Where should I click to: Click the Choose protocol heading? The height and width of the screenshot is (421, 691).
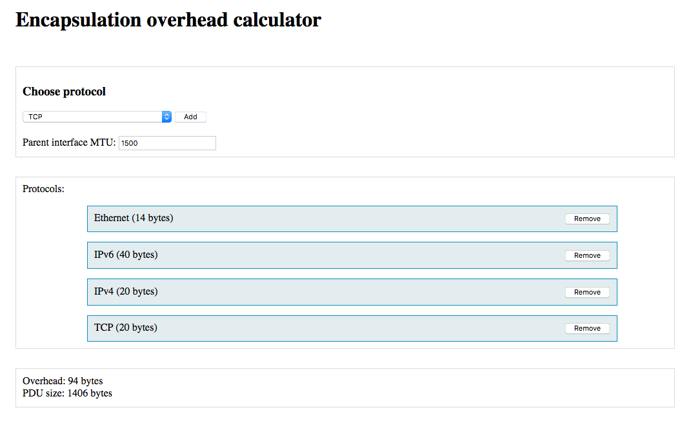(65, 92)
